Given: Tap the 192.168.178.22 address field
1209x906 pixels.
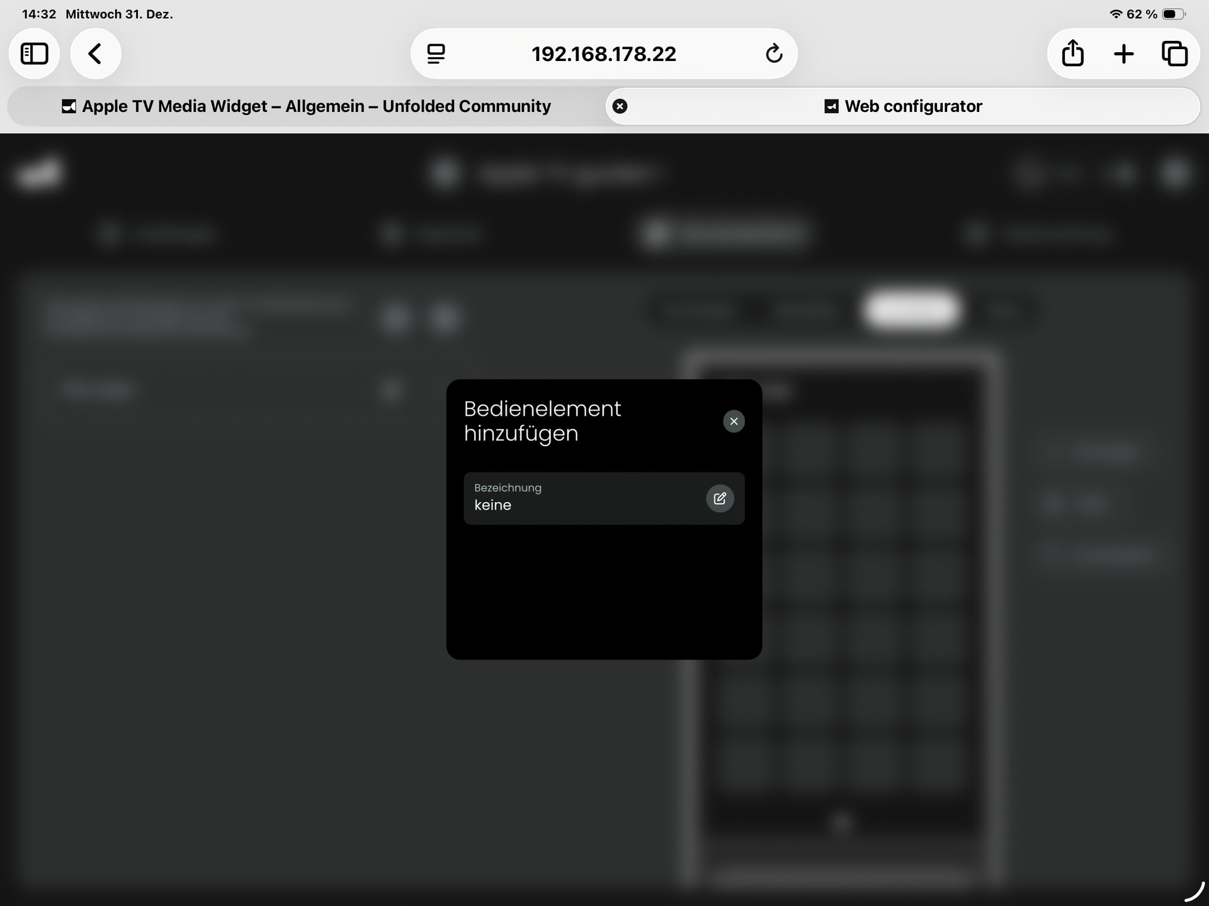Looking at the screenshot, I should click(603, 53).
